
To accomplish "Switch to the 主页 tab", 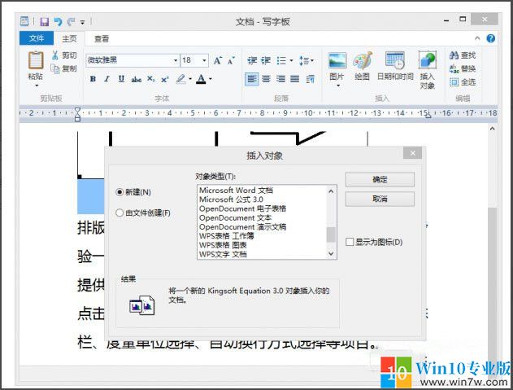I will point(69,38).
